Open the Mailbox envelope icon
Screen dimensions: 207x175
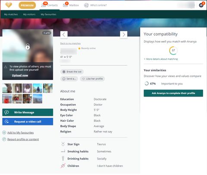pos(65,5)
